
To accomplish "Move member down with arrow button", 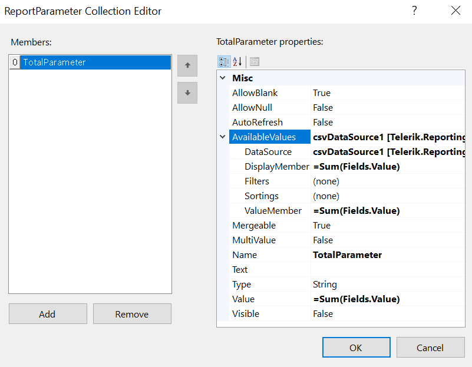I will 187,92.
